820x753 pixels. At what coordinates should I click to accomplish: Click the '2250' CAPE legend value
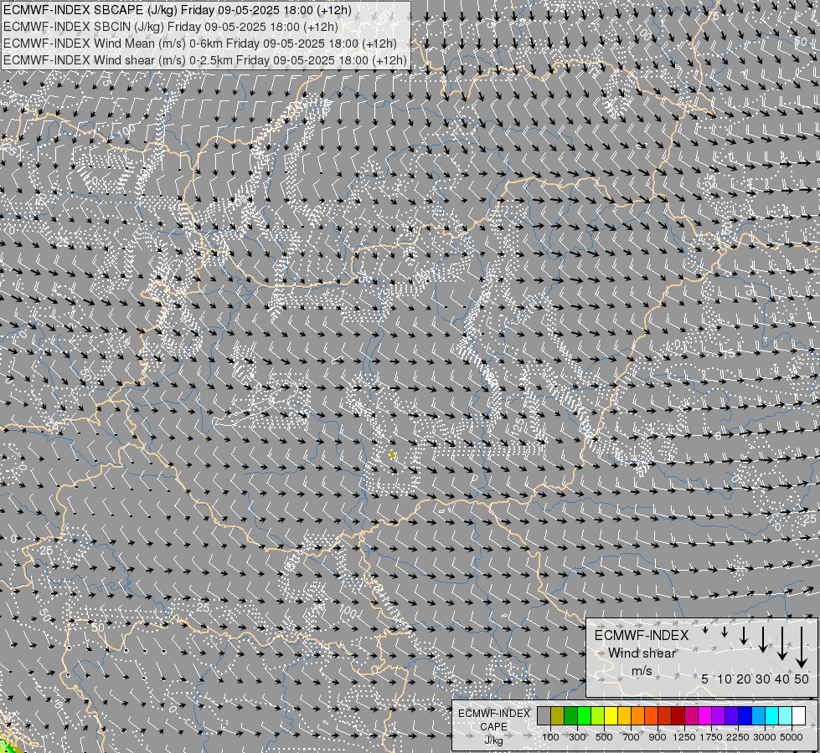738,737
